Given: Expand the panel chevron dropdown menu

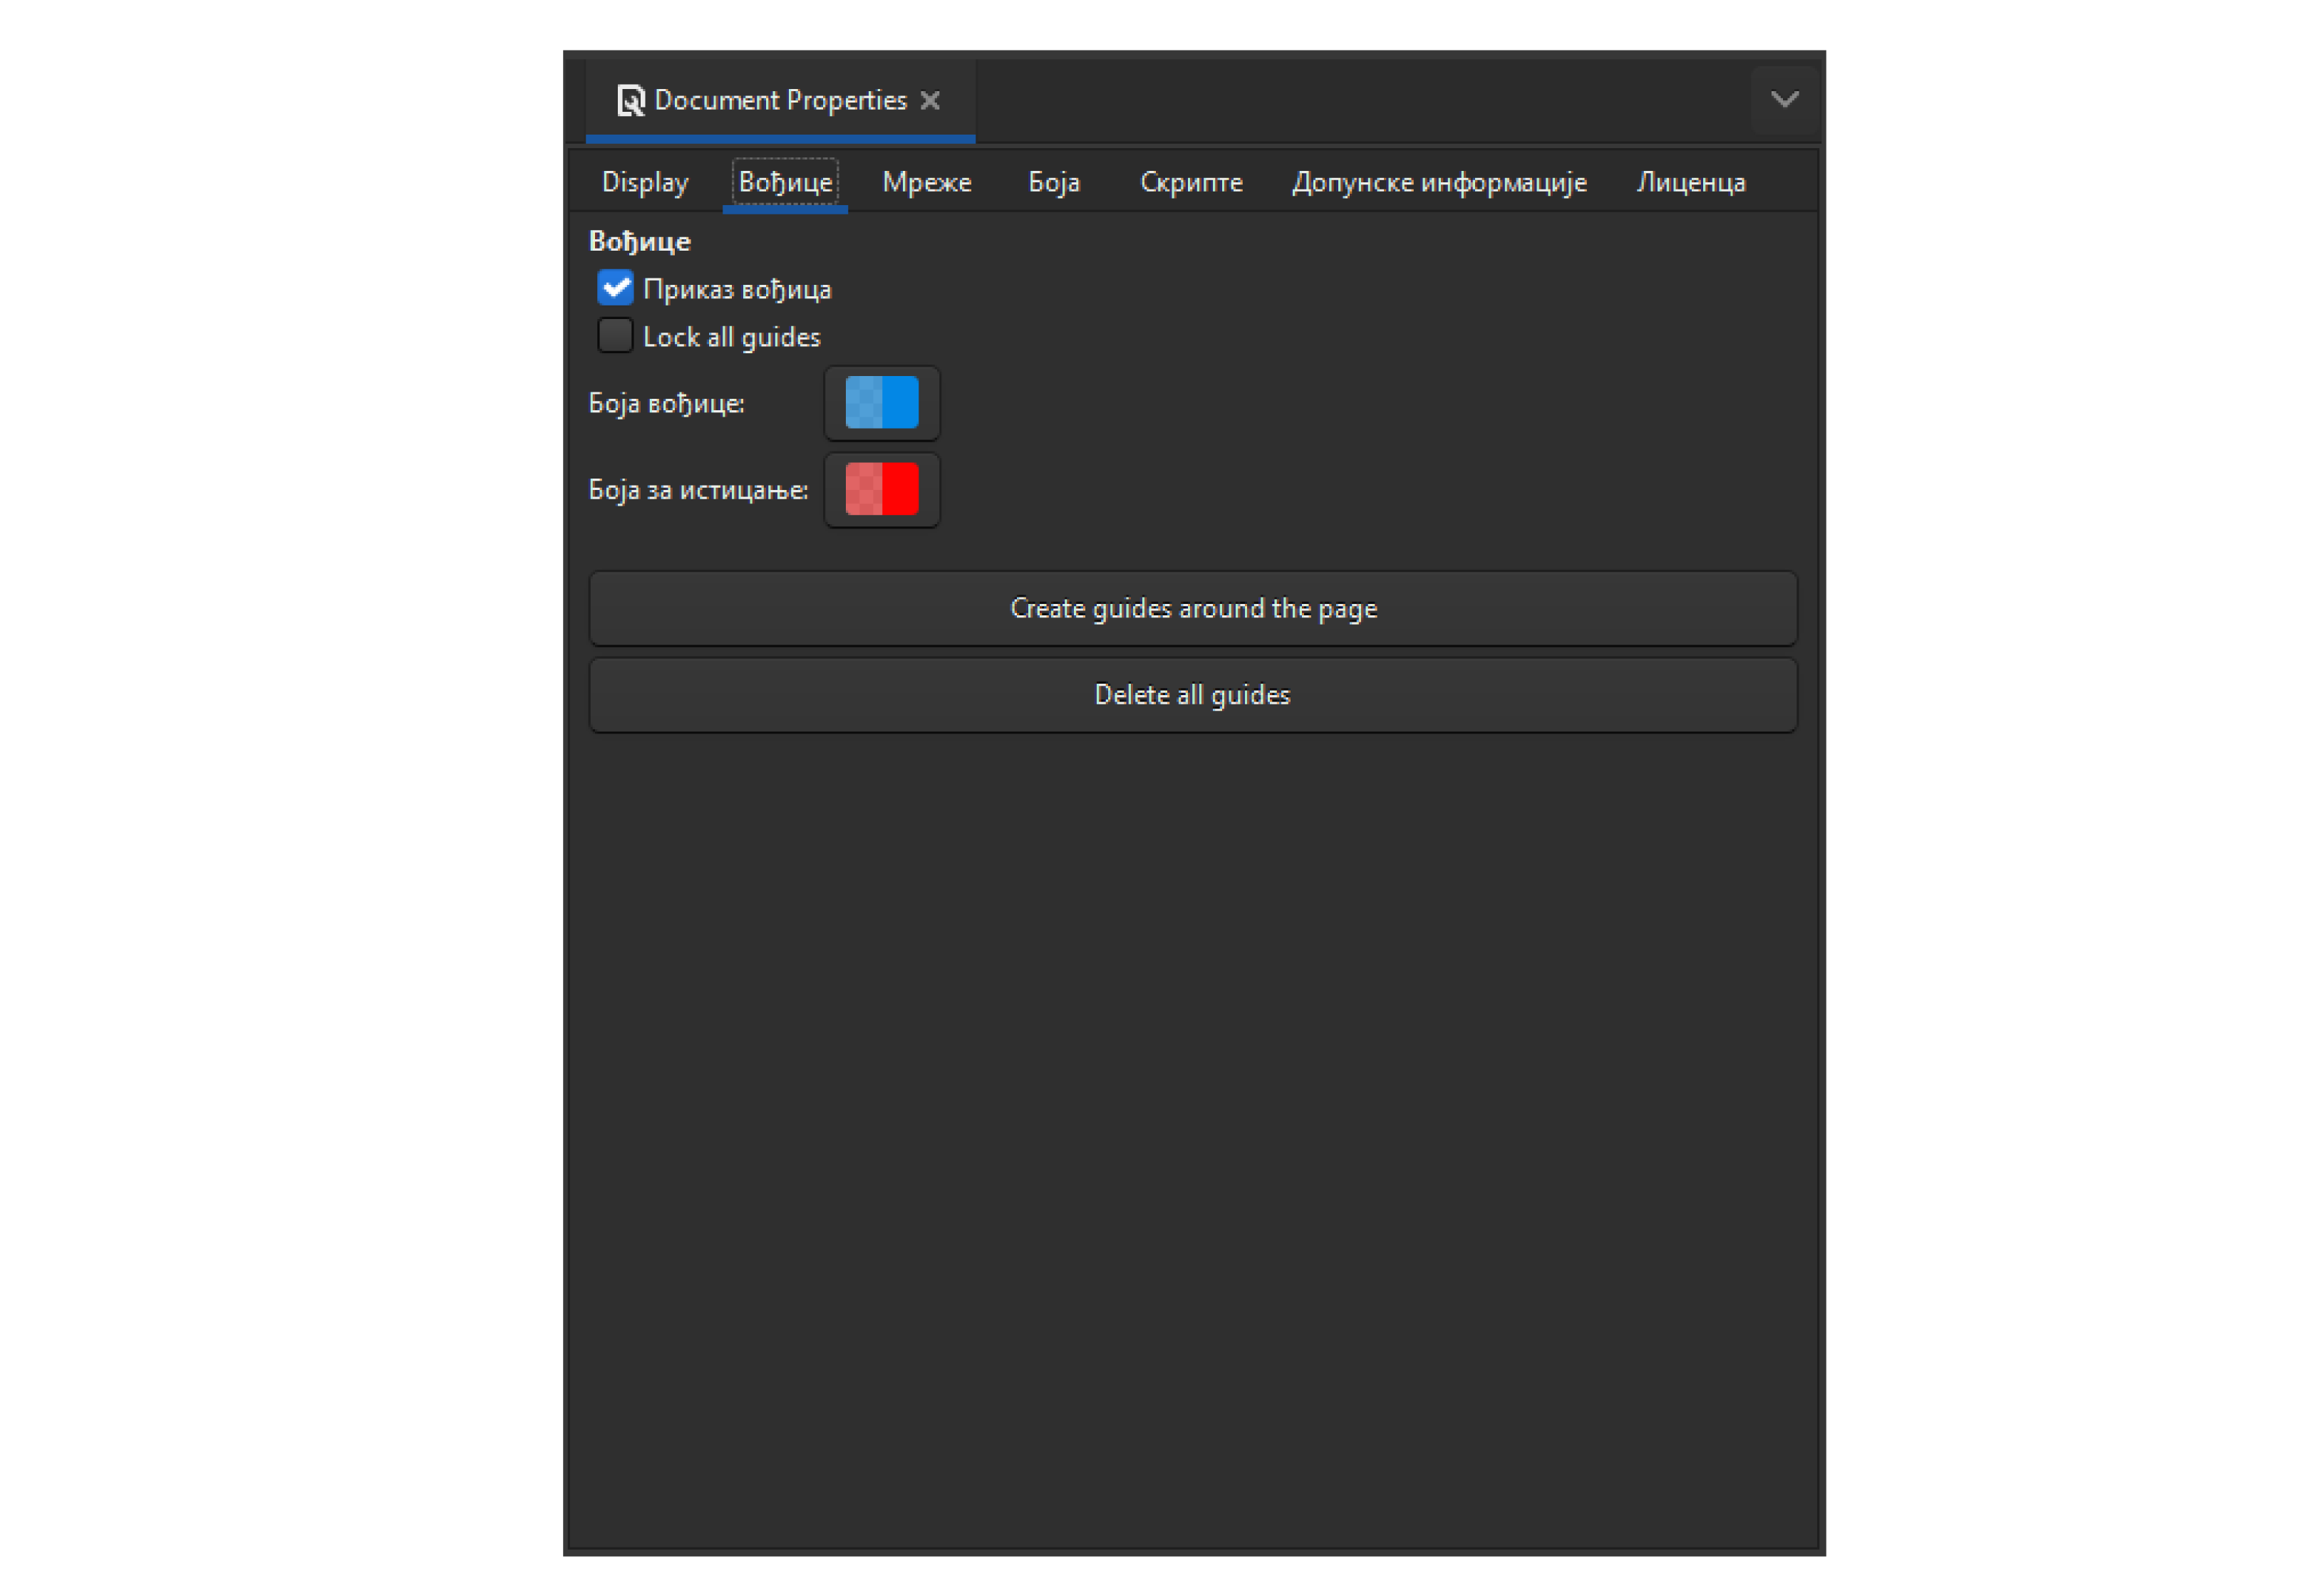Looking at the screenshot, I should (x=1784, y=100).
